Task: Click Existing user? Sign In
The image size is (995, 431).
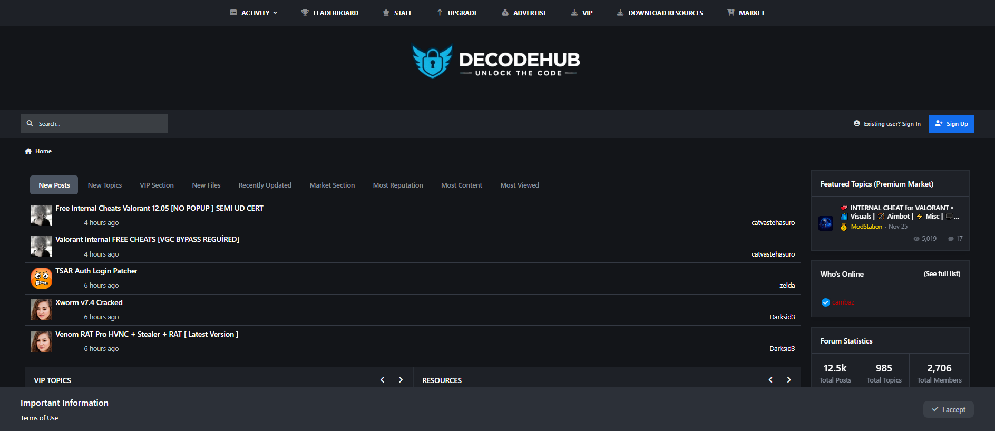Action: (887, 124)
